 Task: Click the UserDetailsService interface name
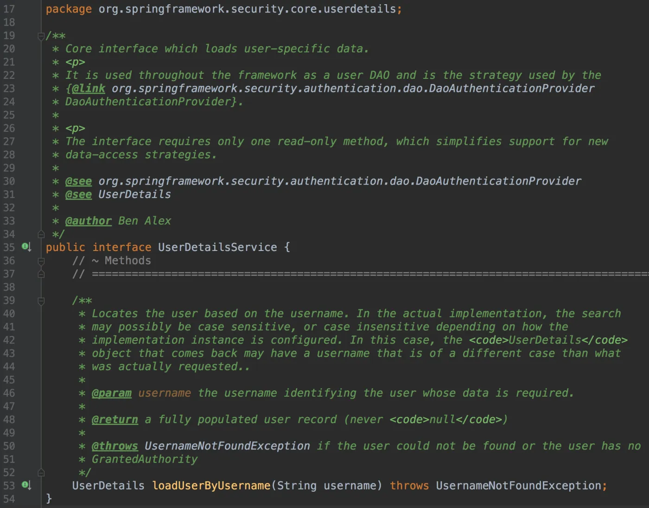[217, 247]
